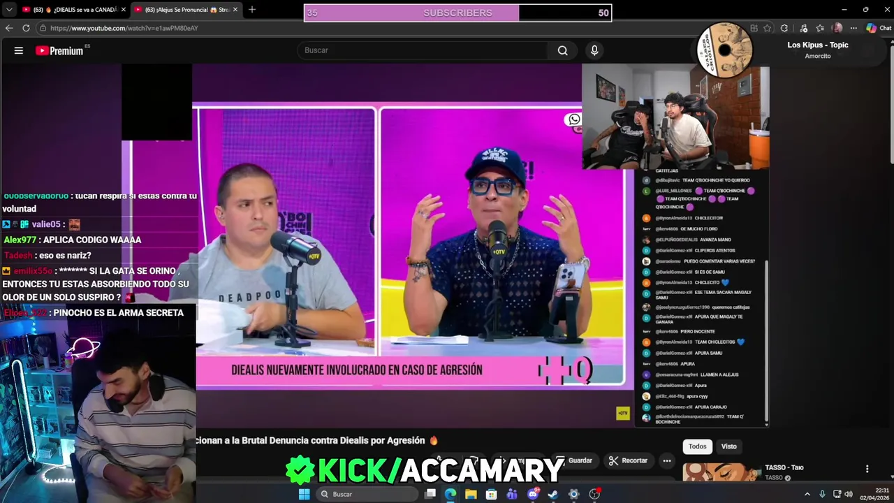Image resolution: width=894 pixels, height=503 pixels.
Task: Click in the YouTube Buscar search field
Action: [423, 50]
